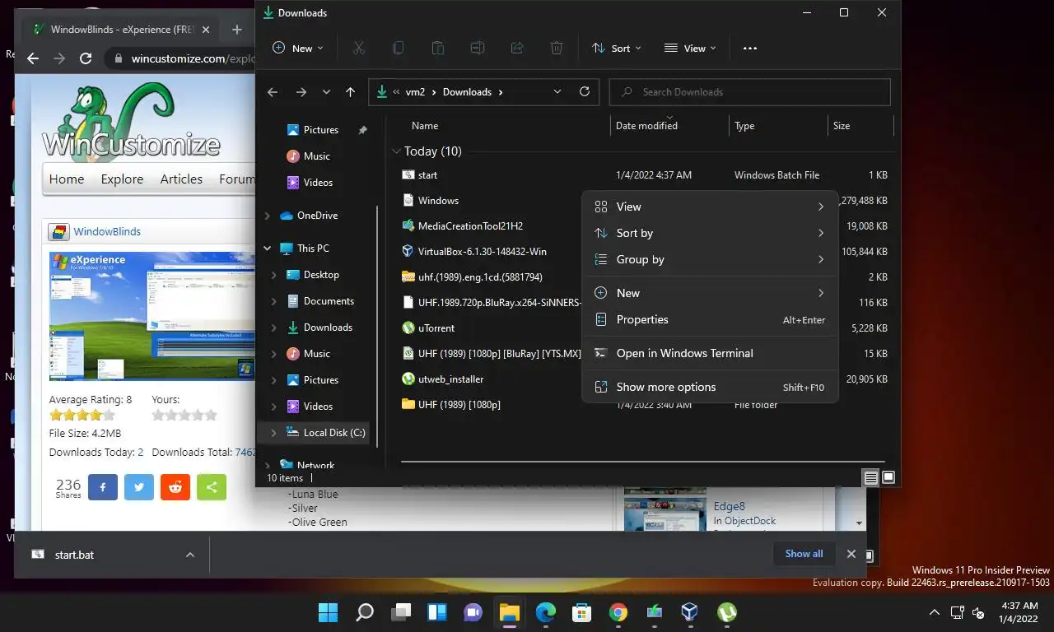
Task: Click the Rename icon in Explorer toolbar
Action: tap(478, 49)
